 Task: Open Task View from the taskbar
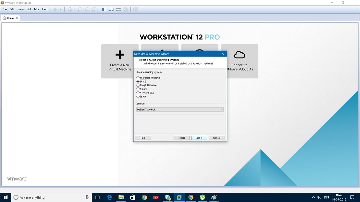click(x=98, y=197)
